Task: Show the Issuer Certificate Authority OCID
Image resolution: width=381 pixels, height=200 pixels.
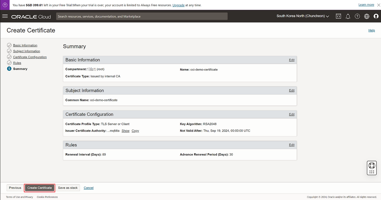Action: (125, 131)
